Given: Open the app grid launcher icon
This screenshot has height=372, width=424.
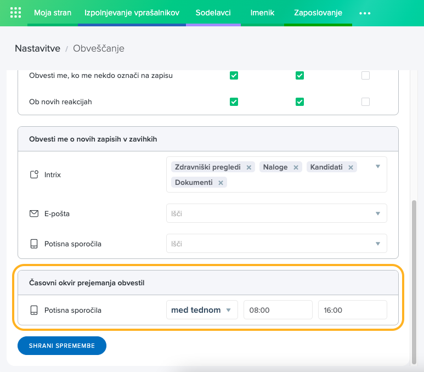Looking at the screenshot, I should click(15, 13).
